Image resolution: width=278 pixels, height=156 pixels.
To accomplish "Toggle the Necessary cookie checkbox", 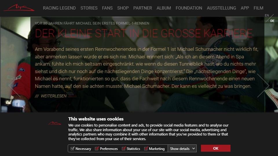I will (x=72, y=148).
